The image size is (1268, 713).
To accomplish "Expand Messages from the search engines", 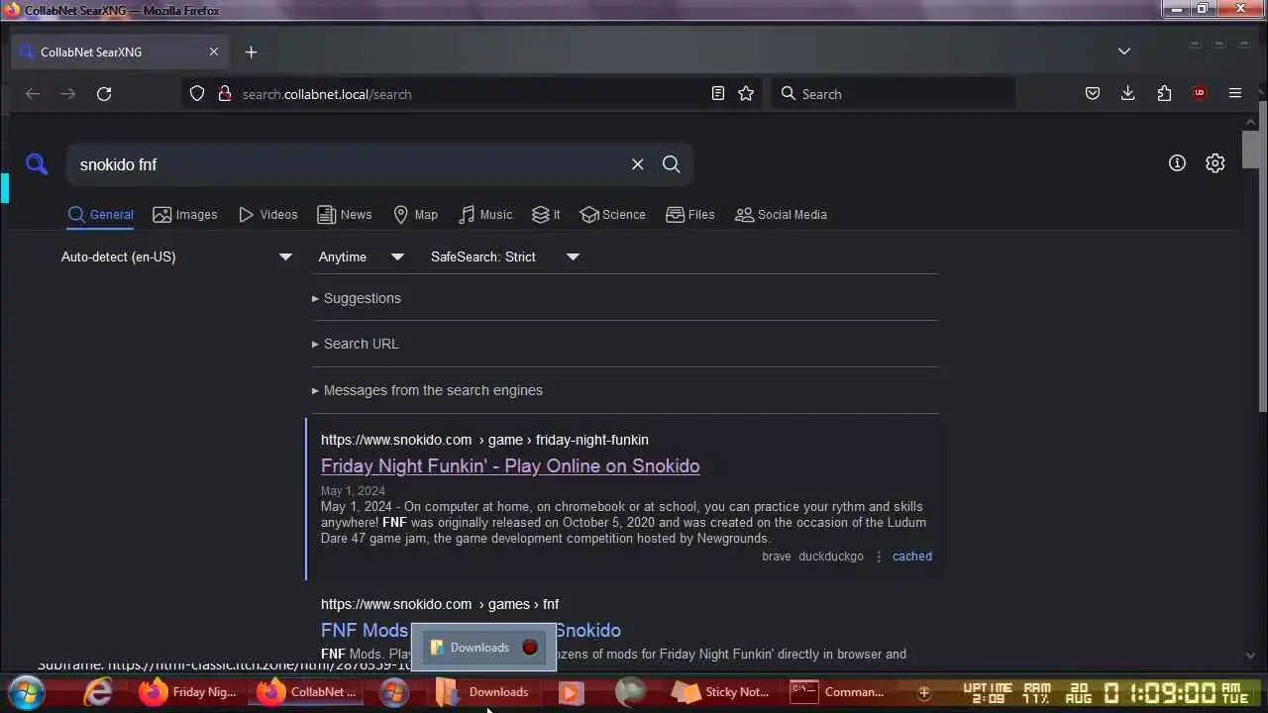I will coord(427,390).
